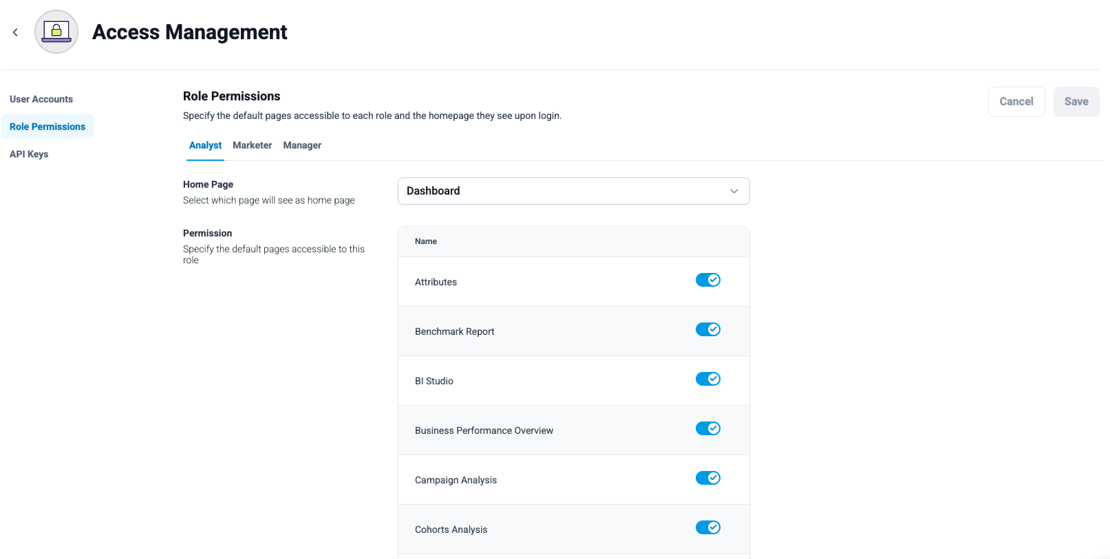Click the Campaign Analysis row label

point(456,480)
